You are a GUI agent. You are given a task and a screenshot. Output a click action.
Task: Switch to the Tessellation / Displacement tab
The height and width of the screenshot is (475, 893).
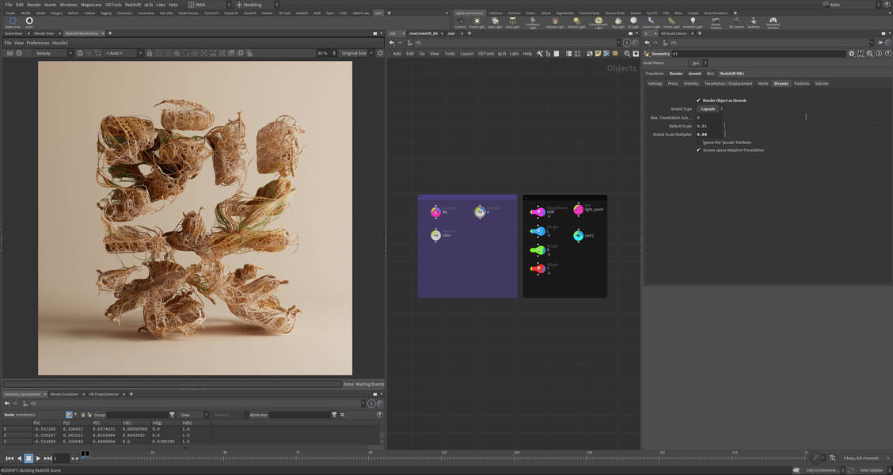tap(728, 83)
